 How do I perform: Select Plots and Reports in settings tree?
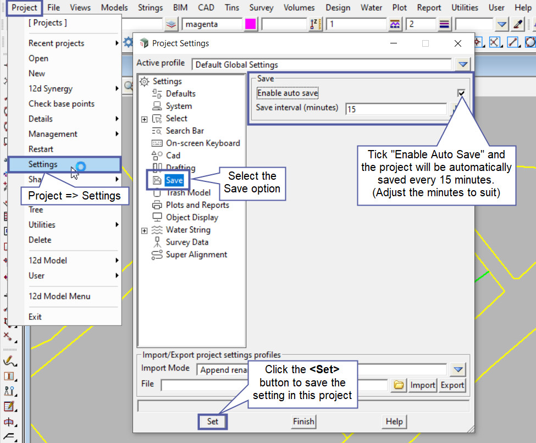pyautogui.click(x=197, y=205)
